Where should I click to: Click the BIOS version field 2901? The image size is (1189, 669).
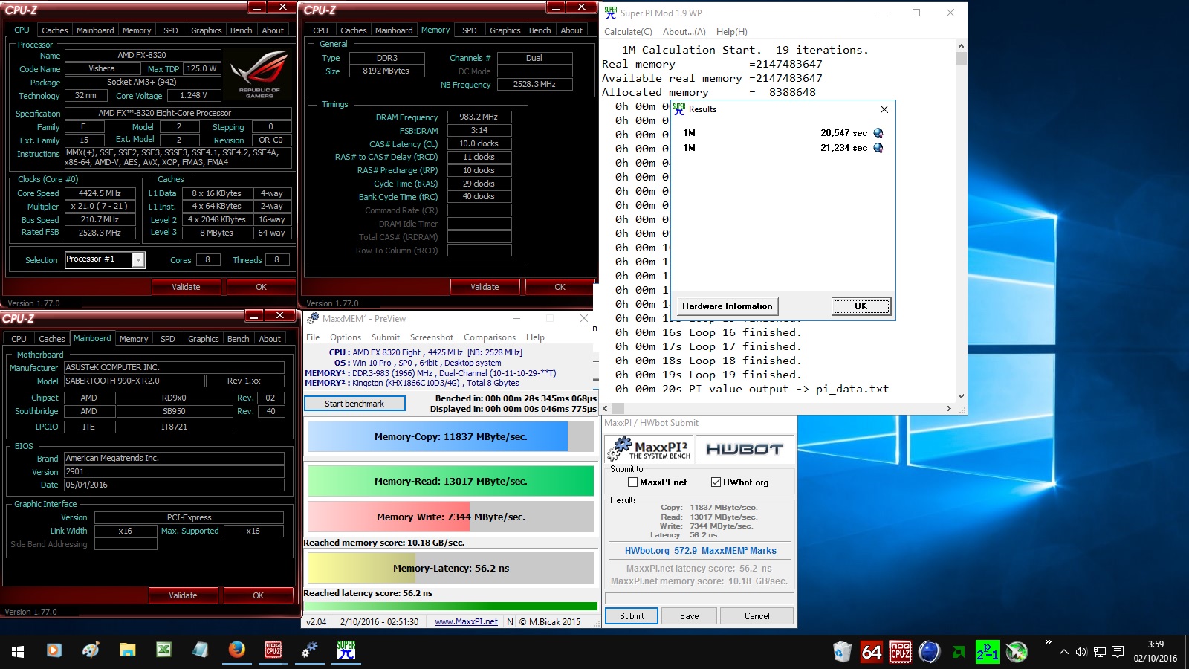(174, 472)
